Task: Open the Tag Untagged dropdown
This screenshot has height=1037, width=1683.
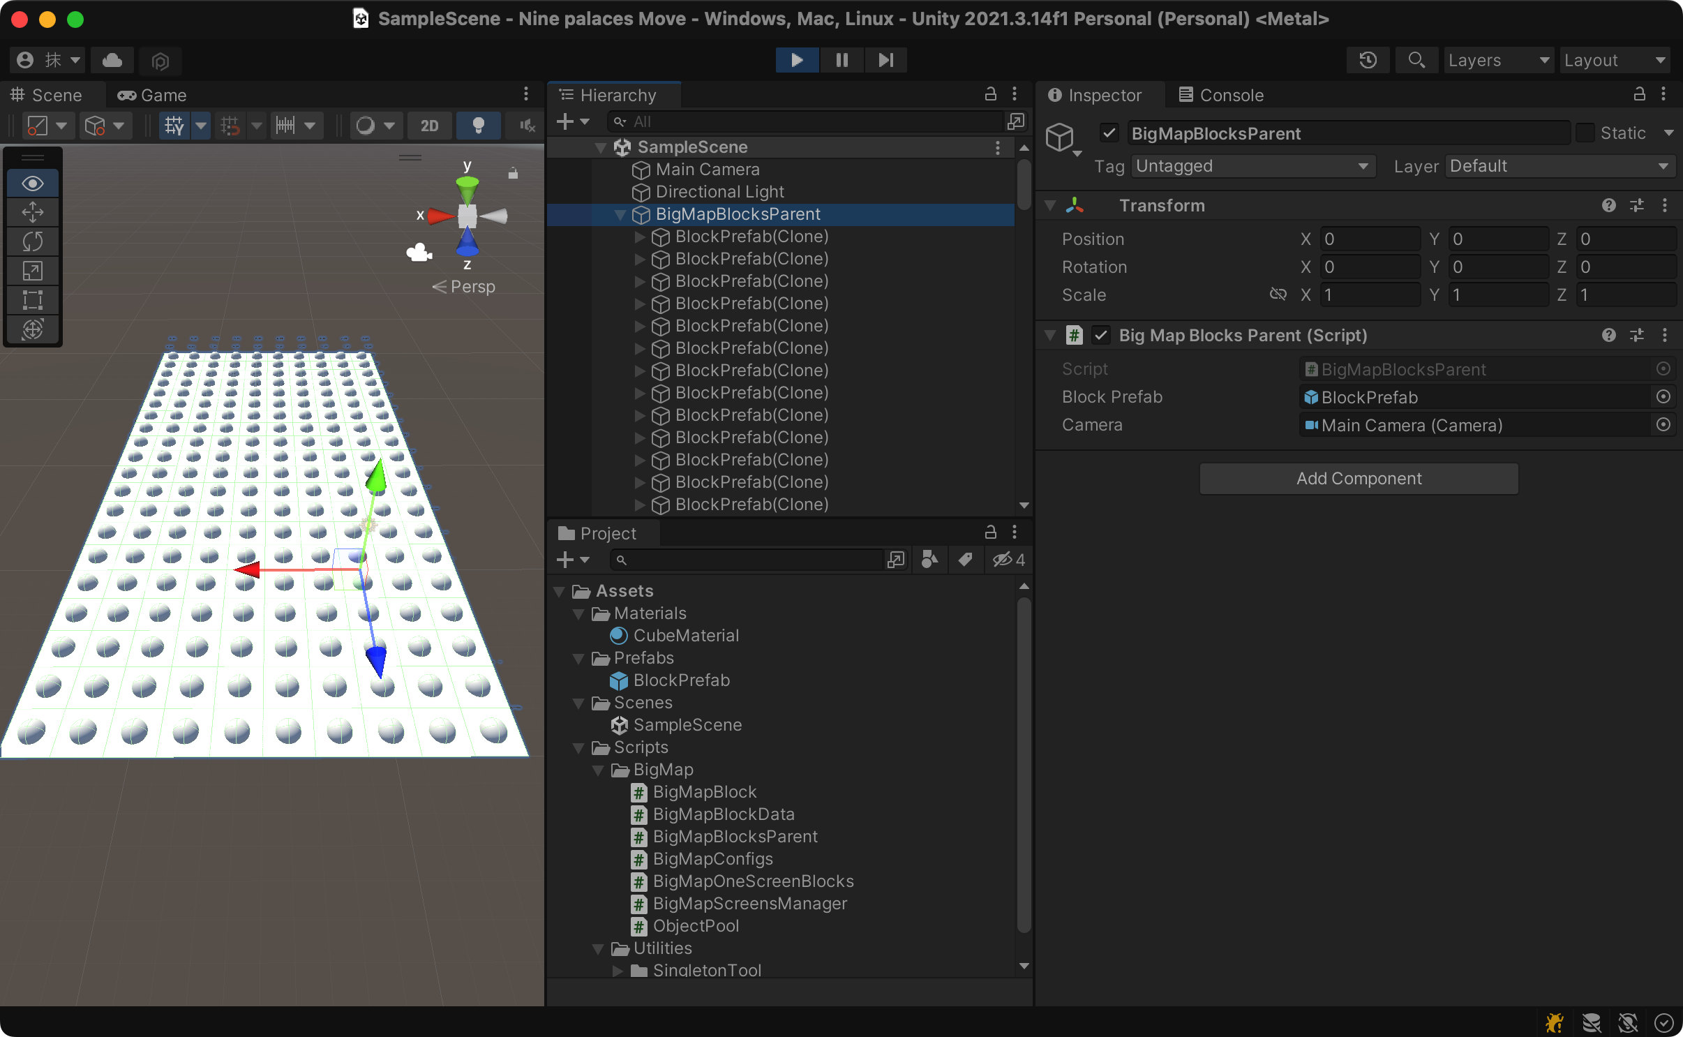Action: pos(1252,166)
